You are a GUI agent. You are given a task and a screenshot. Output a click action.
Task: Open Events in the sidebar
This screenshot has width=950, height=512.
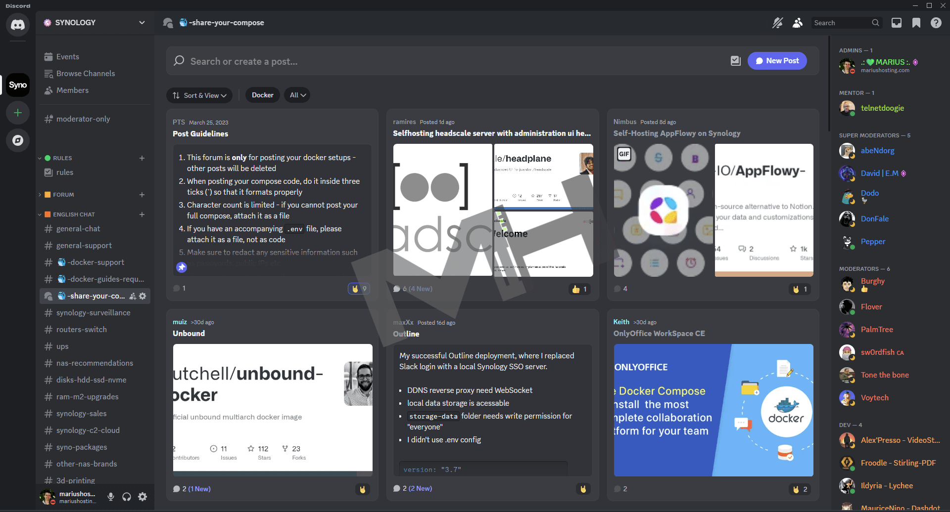click(x=95, y=57)
